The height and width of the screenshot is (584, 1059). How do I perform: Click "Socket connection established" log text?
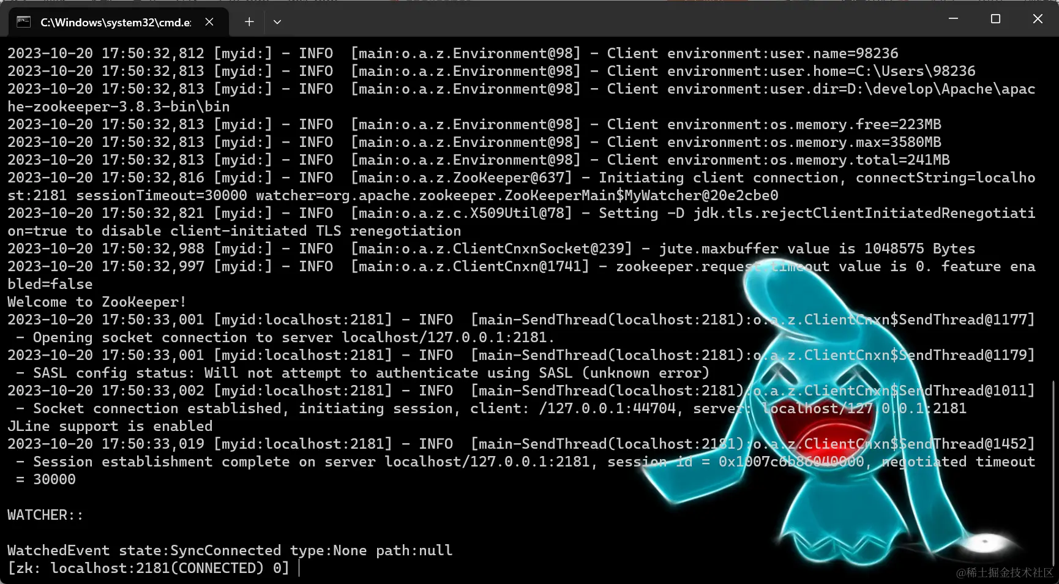[x=157, y=408]
